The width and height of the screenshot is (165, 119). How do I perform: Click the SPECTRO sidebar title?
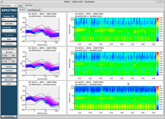click(9, 10)
